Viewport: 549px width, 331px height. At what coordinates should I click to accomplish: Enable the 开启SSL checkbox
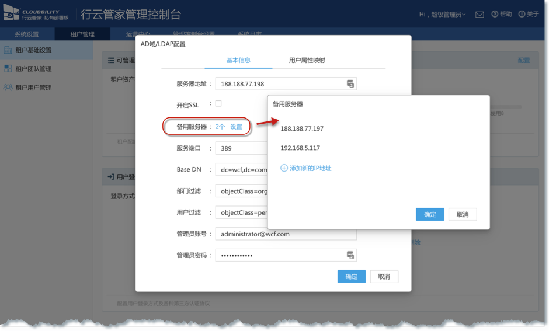click(x=218, y=103)
